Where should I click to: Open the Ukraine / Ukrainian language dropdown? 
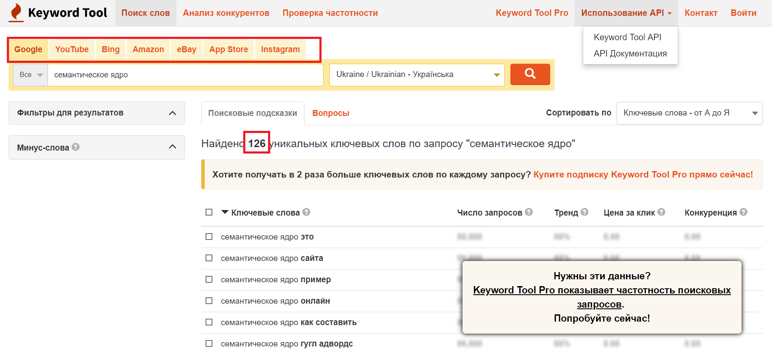tap(417, 75)
